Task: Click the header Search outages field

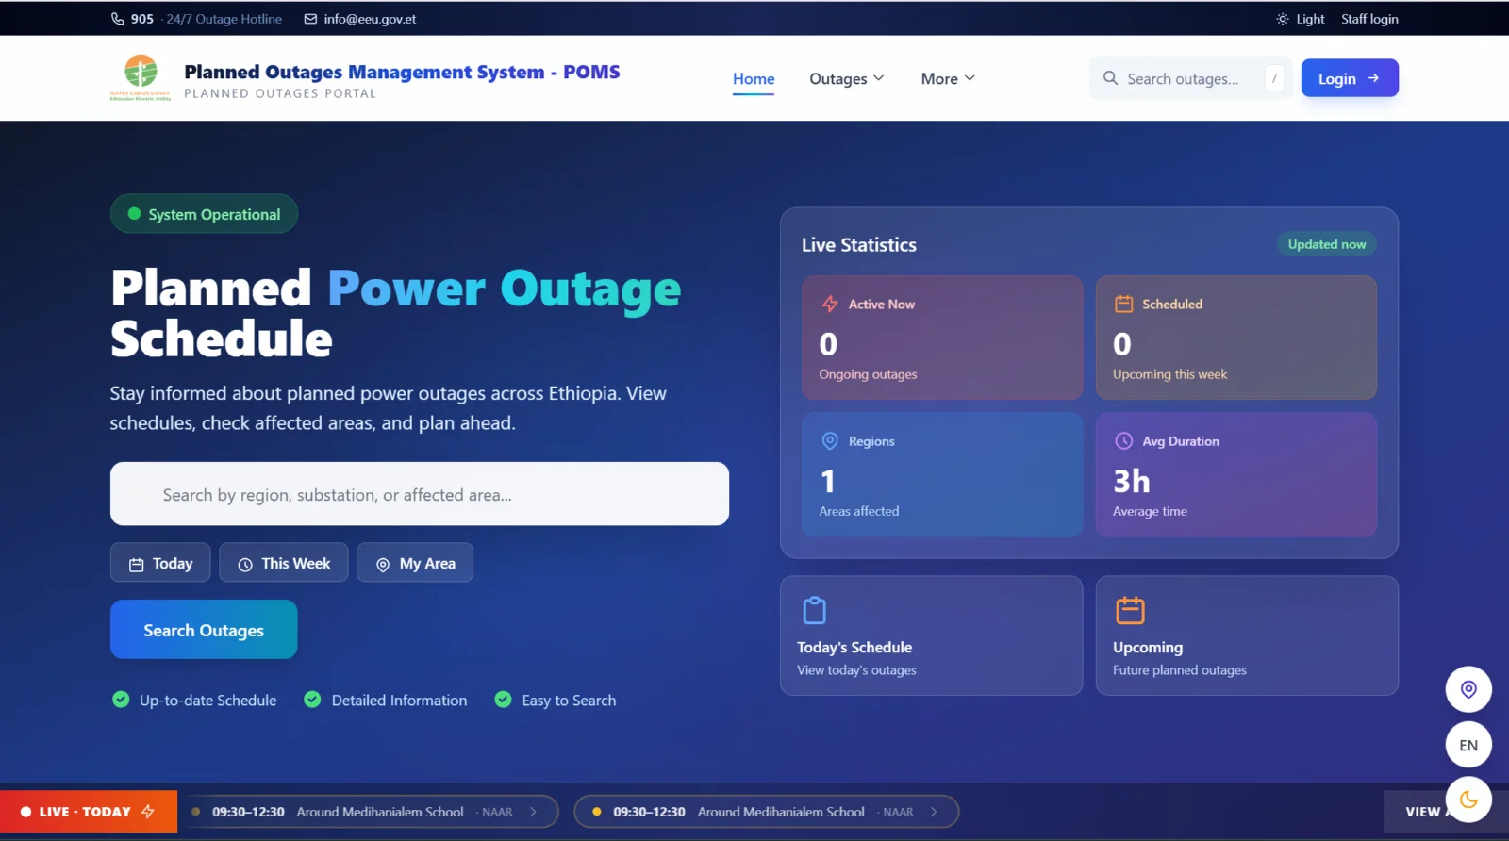Action: pyautogui.click(x=1191, y=78)
